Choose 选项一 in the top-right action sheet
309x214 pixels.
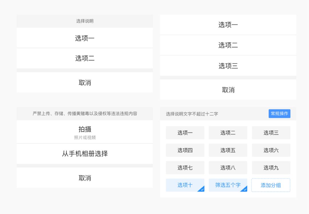tap(228, 25)
